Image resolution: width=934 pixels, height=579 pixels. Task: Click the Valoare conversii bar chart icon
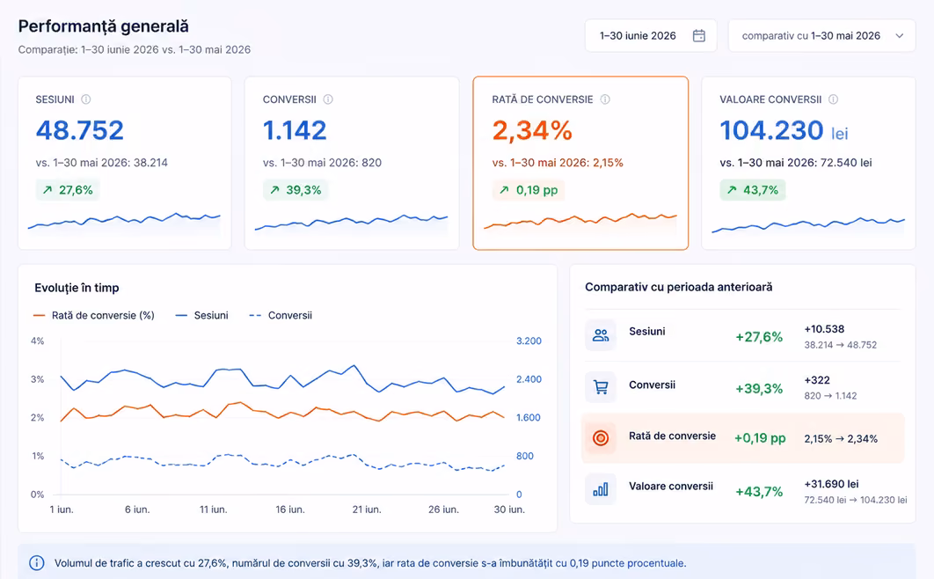click(x=601, y=489)
